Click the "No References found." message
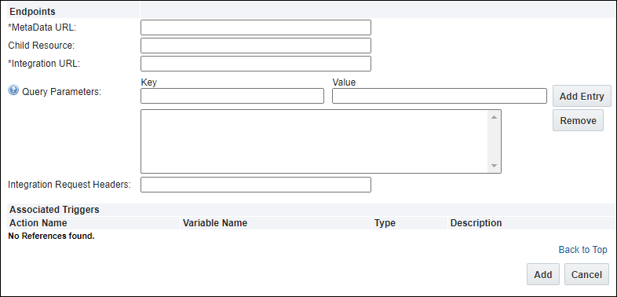The height and width of the screenshot is (297, 617). tap(52, 236)
